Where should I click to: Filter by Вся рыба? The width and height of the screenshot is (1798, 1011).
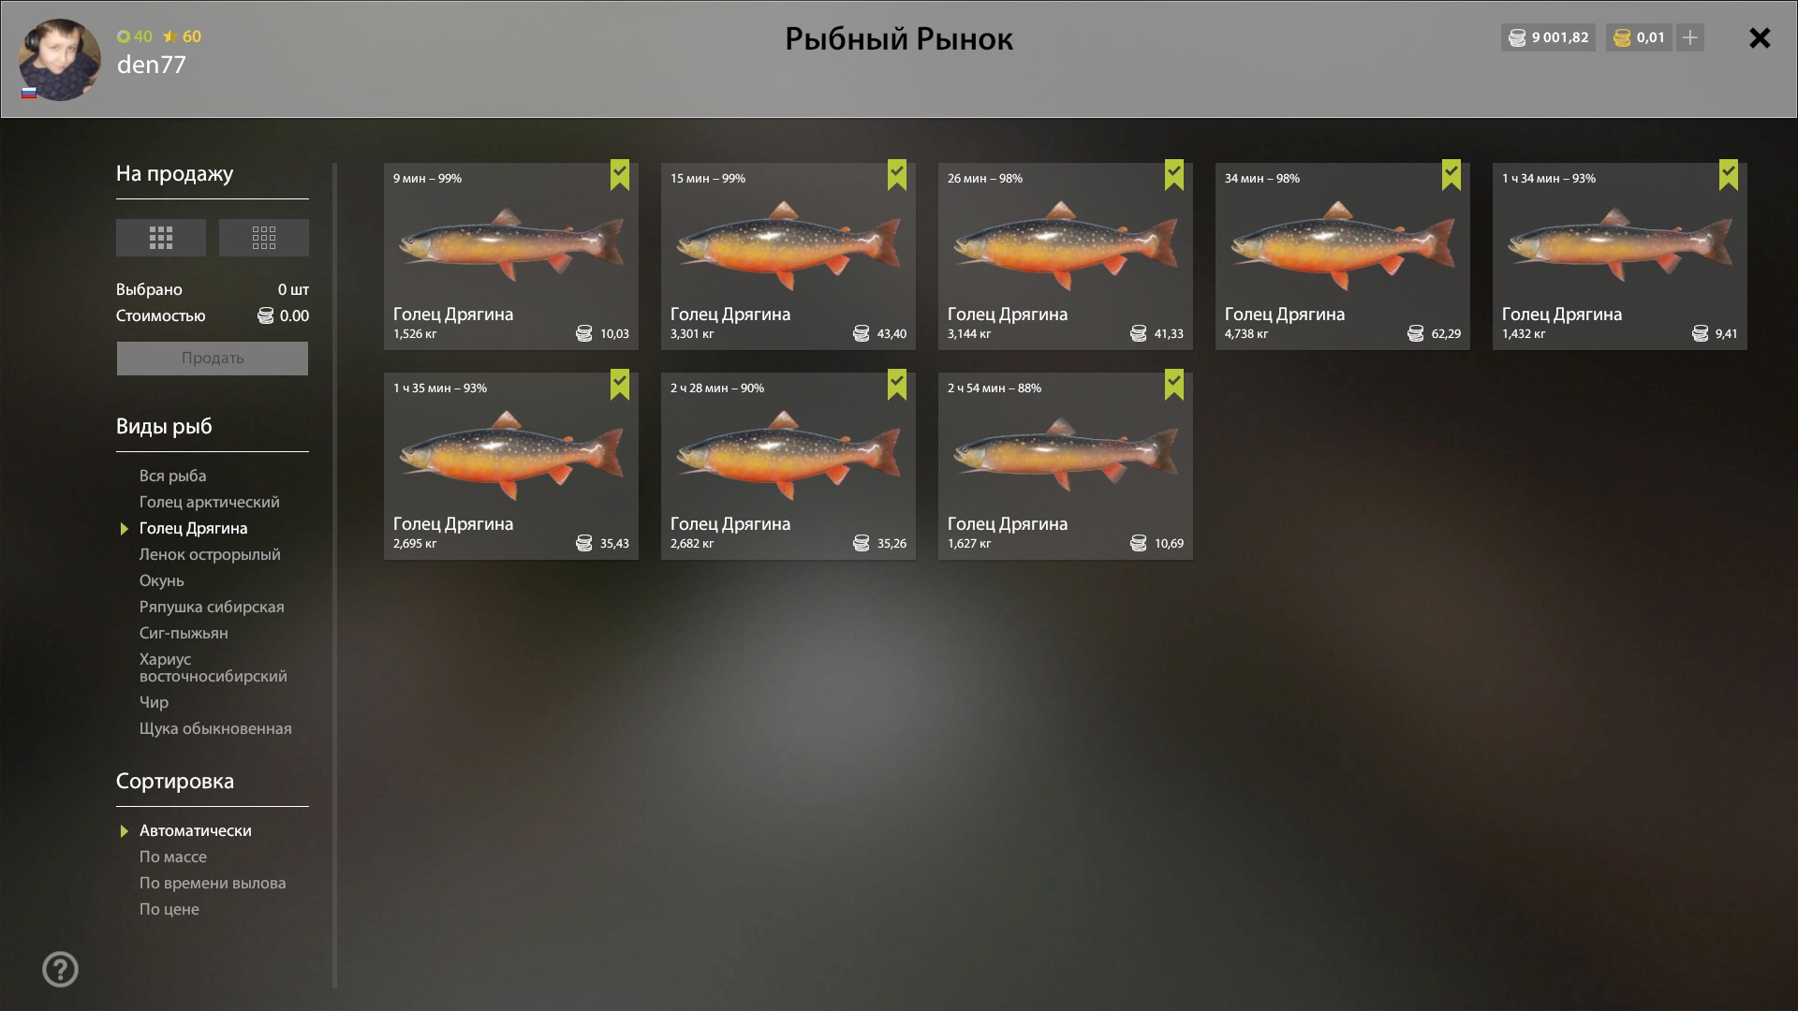click(173, 476)
